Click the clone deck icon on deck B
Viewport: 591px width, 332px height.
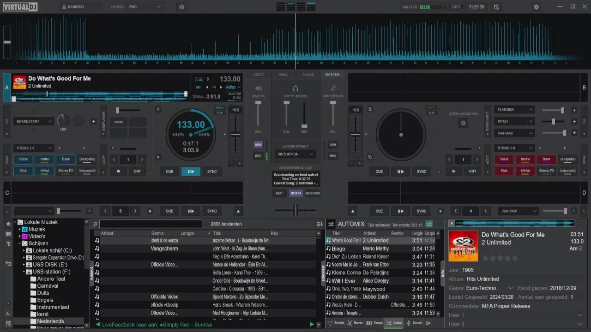370,157
